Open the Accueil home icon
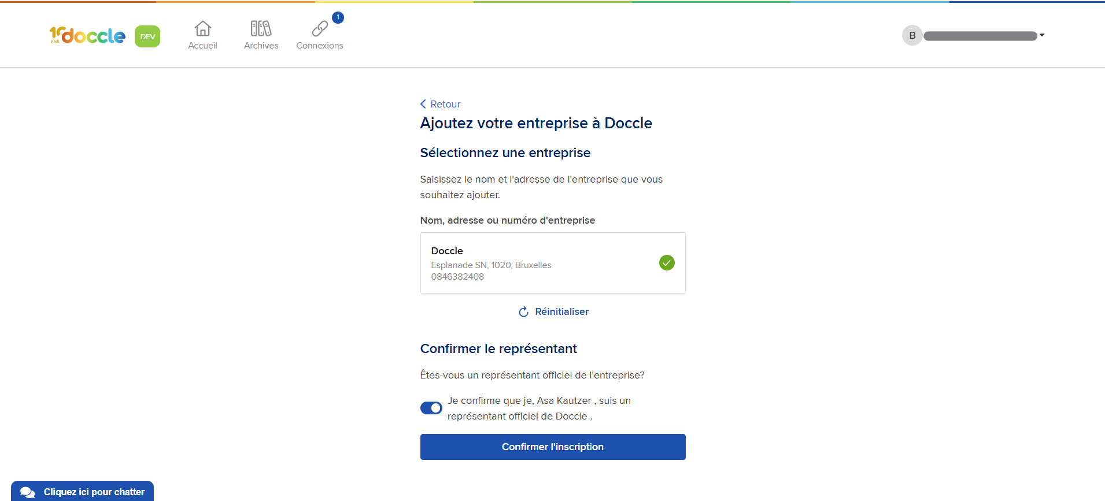Viewport: 1105px width, 501px height. click(202, 28)
